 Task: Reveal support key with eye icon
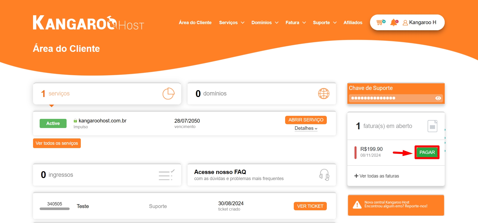point(438,98)
